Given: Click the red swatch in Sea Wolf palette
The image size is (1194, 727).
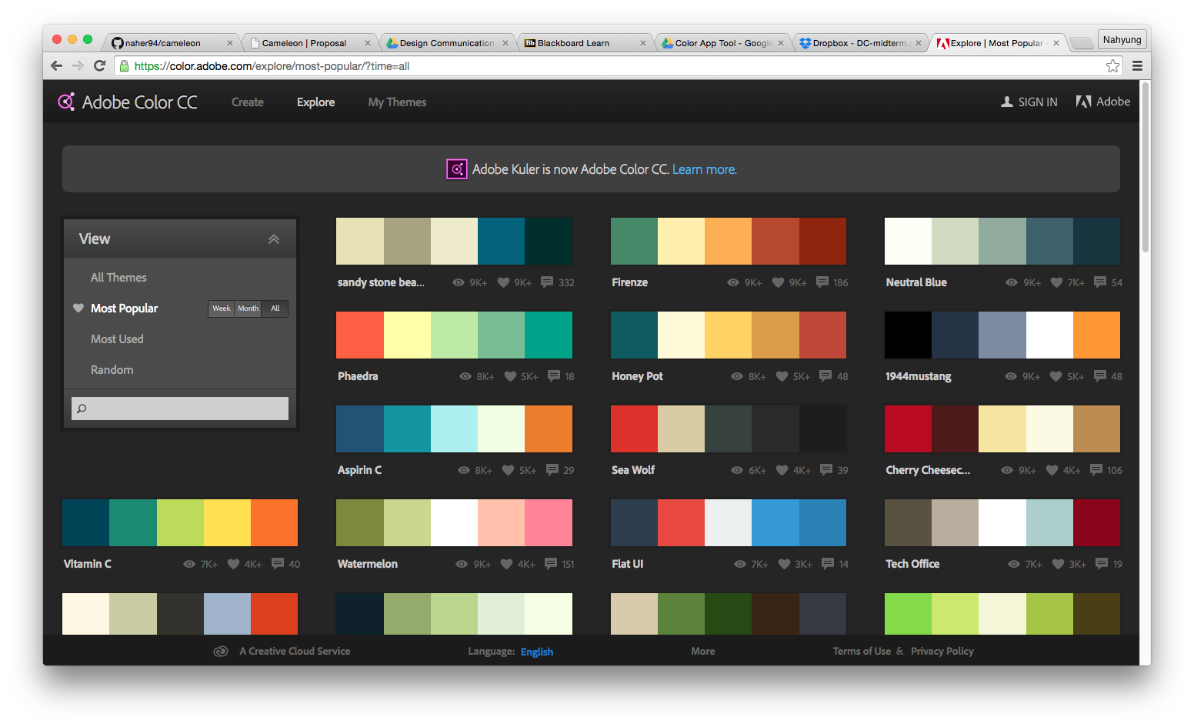Looking at the screenshot, I should 634,429.
